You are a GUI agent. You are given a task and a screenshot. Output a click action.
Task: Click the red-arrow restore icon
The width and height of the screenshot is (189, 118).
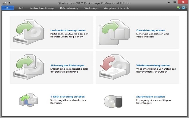click(114, 67)
